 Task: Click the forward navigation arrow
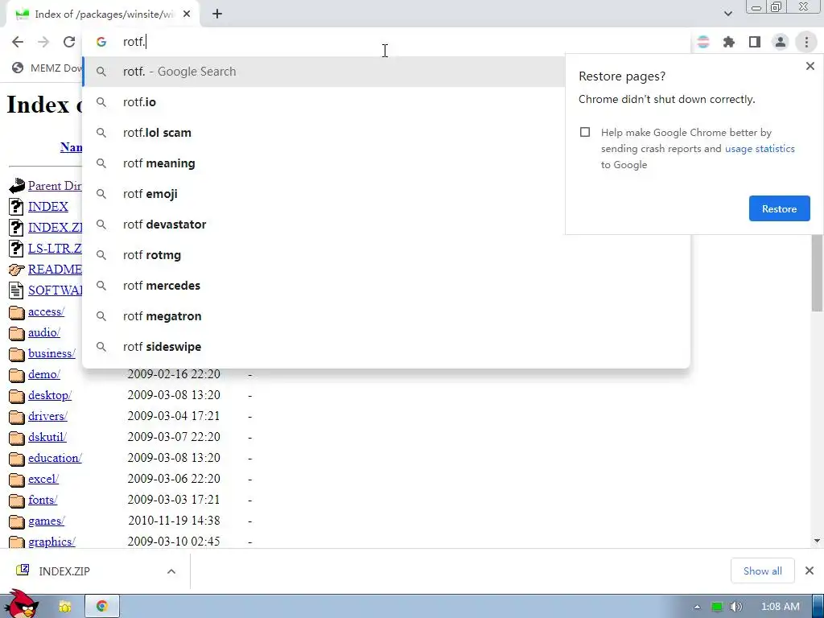click(x=43, y=42)
